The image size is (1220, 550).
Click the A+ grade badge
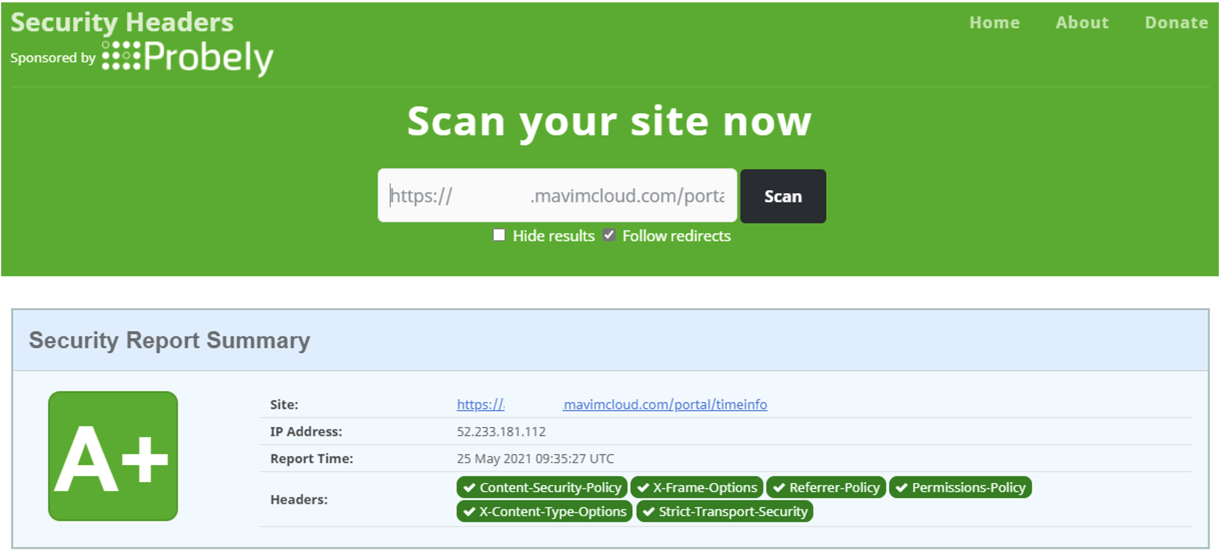(x=113, y=456)
